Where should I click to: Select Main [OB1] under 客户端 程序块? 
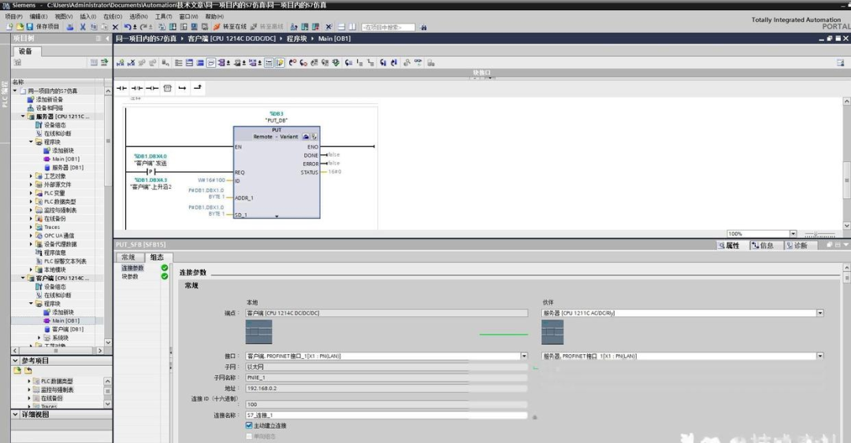(x=65, y=320)
